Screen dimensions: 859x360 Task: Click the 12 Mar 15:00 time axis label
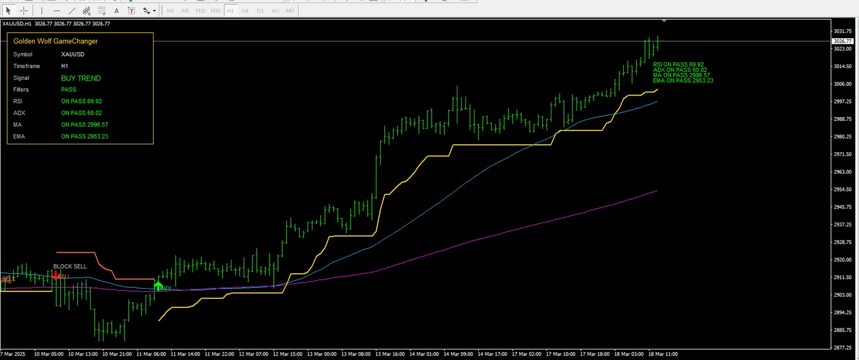pos(288,354)
